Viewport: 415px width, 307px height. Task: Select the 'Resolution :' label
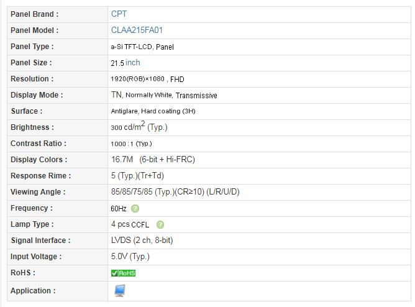(32, 79)
